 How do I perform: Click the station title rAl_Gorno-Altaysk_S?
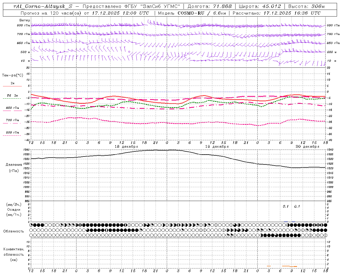coord(43,6)
